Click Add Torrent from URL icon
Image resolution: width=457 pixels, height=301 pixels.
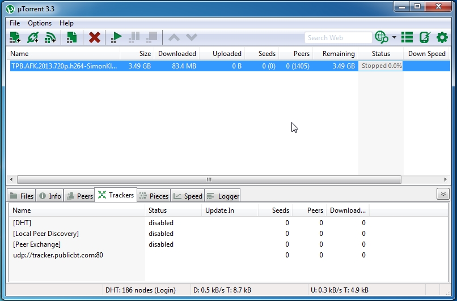(x=33, y=37)
